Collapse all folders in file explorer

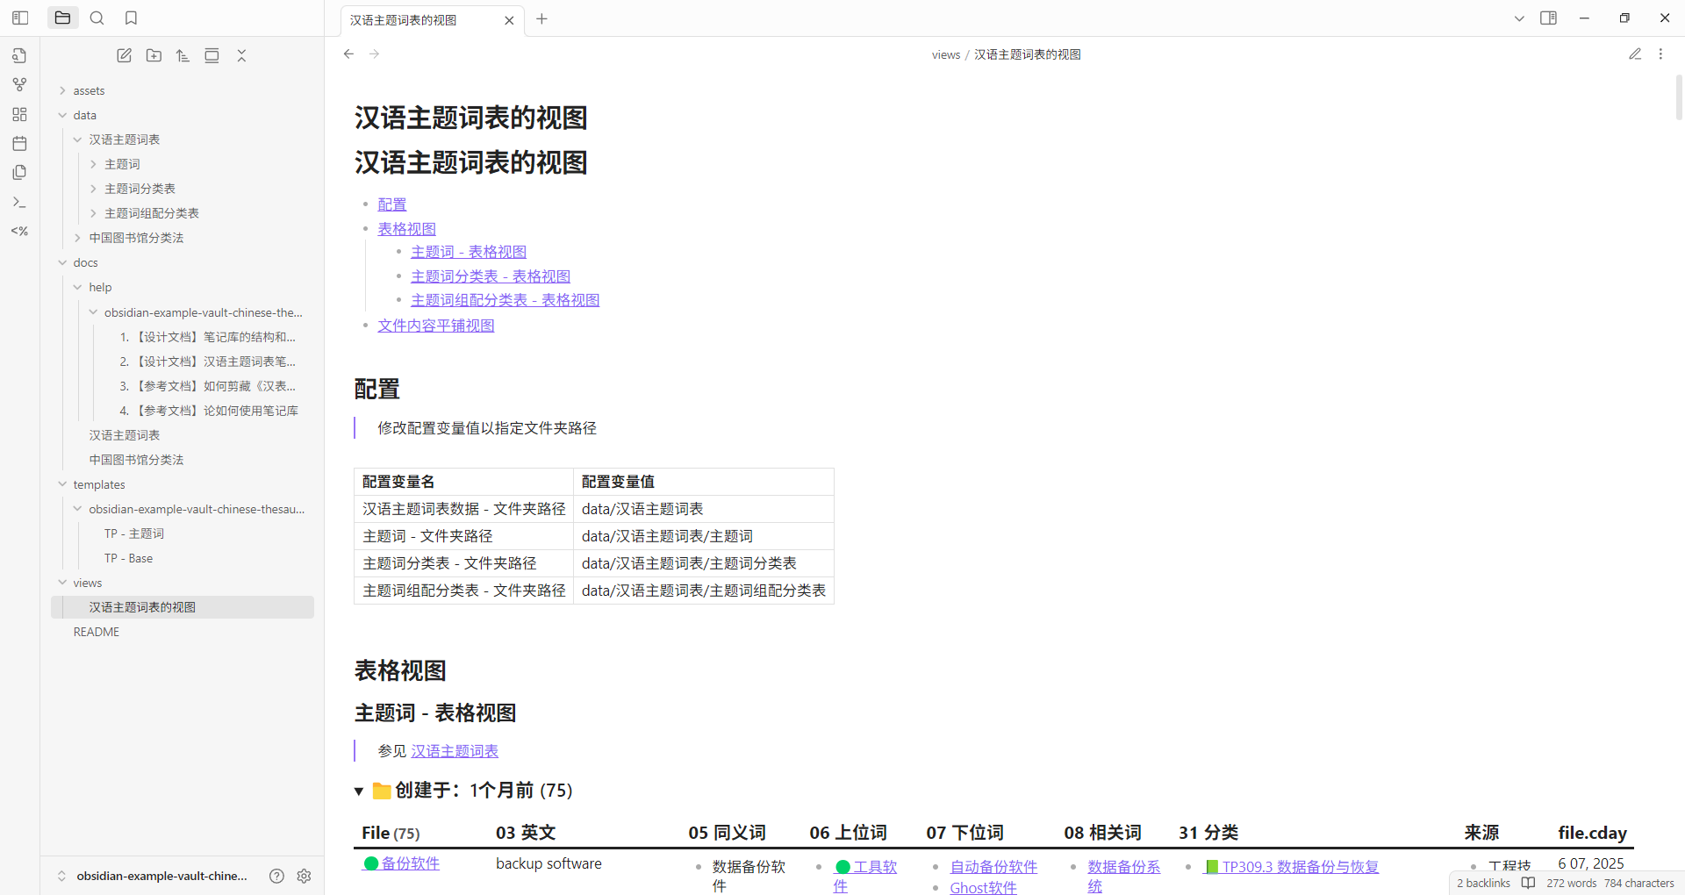pyautogui.click(x=241, y=55)
